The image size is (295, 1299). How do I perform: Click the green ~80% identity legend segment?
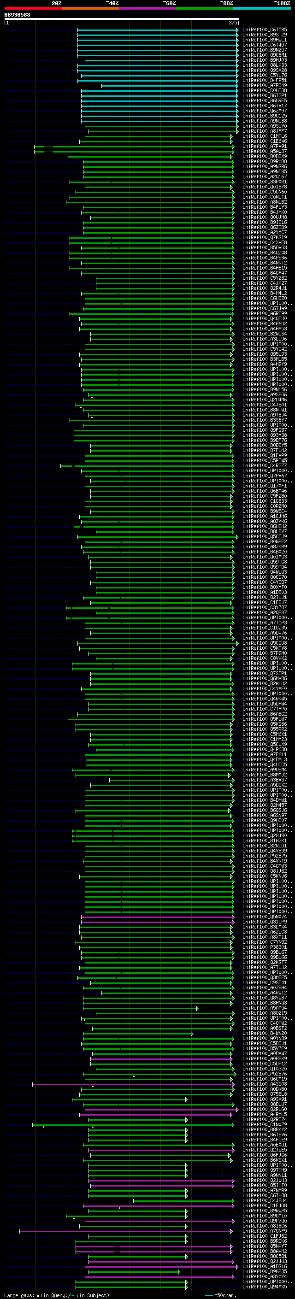point(204,8)
